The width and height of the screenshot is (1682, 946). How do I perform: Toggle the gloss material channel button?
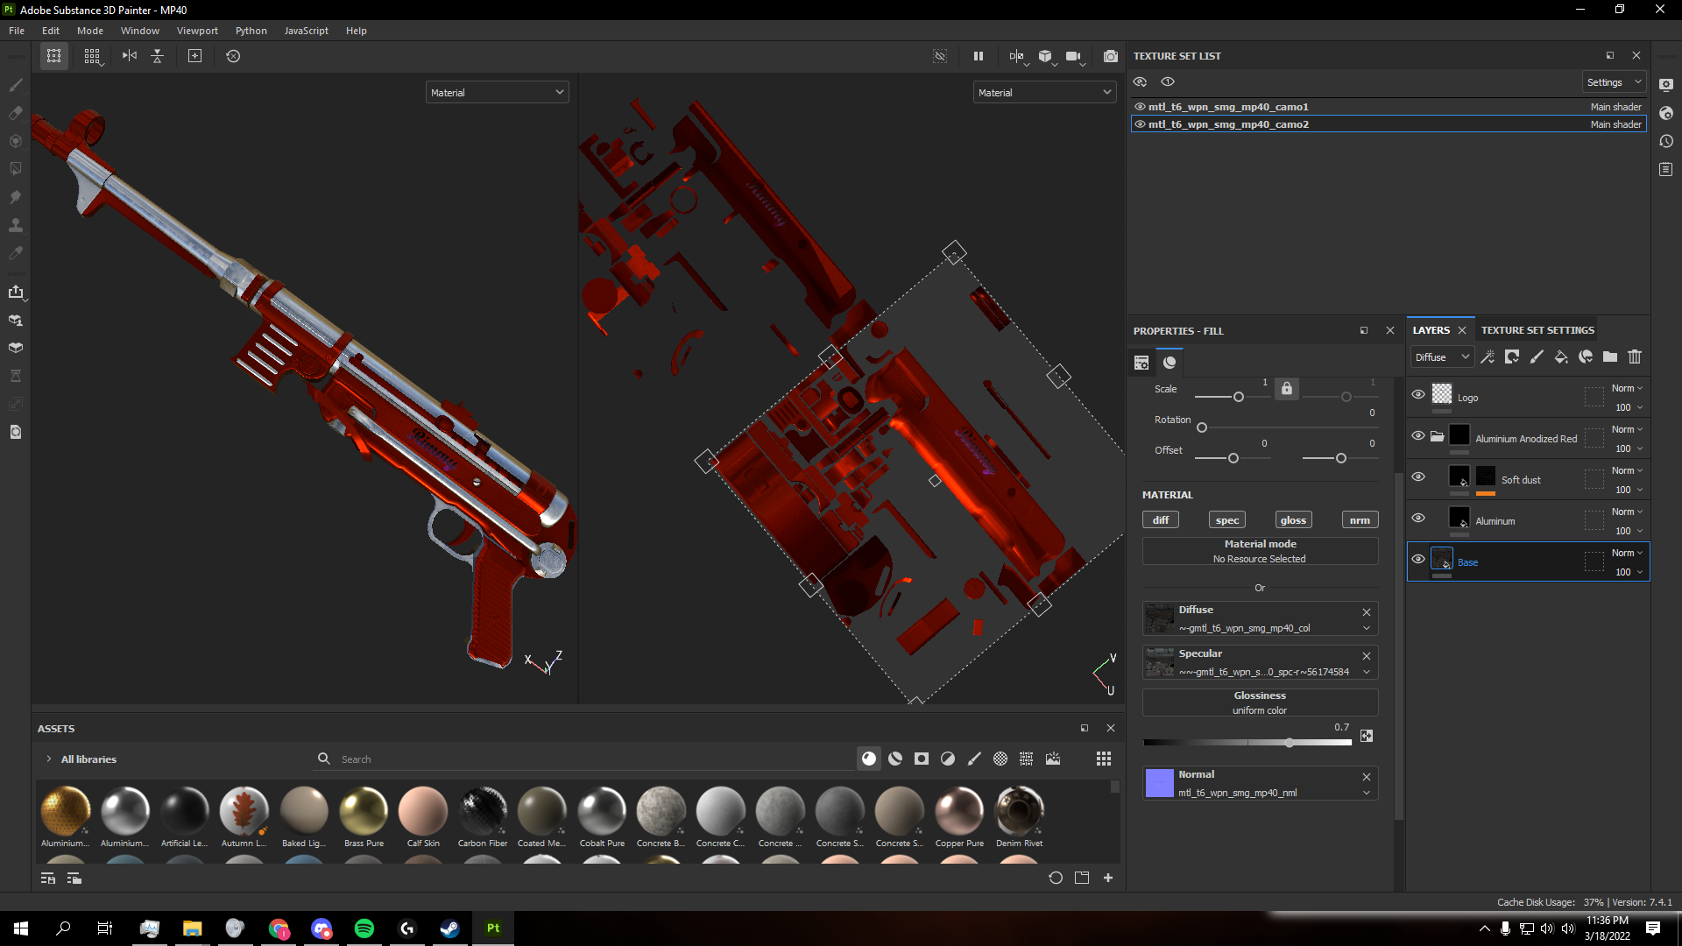(1293, 520)
